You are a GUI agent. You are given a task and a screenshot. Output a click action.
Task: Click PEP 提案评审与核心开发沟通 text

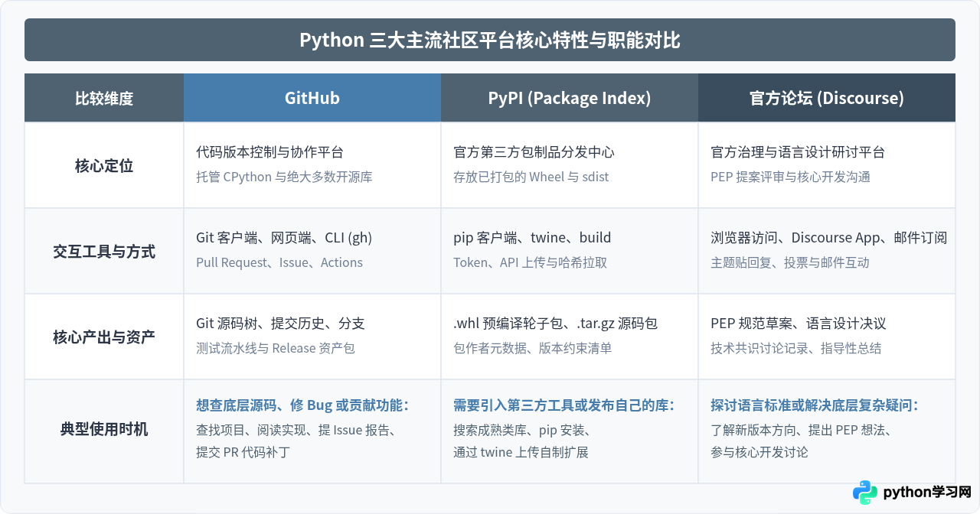pos(790,177)
